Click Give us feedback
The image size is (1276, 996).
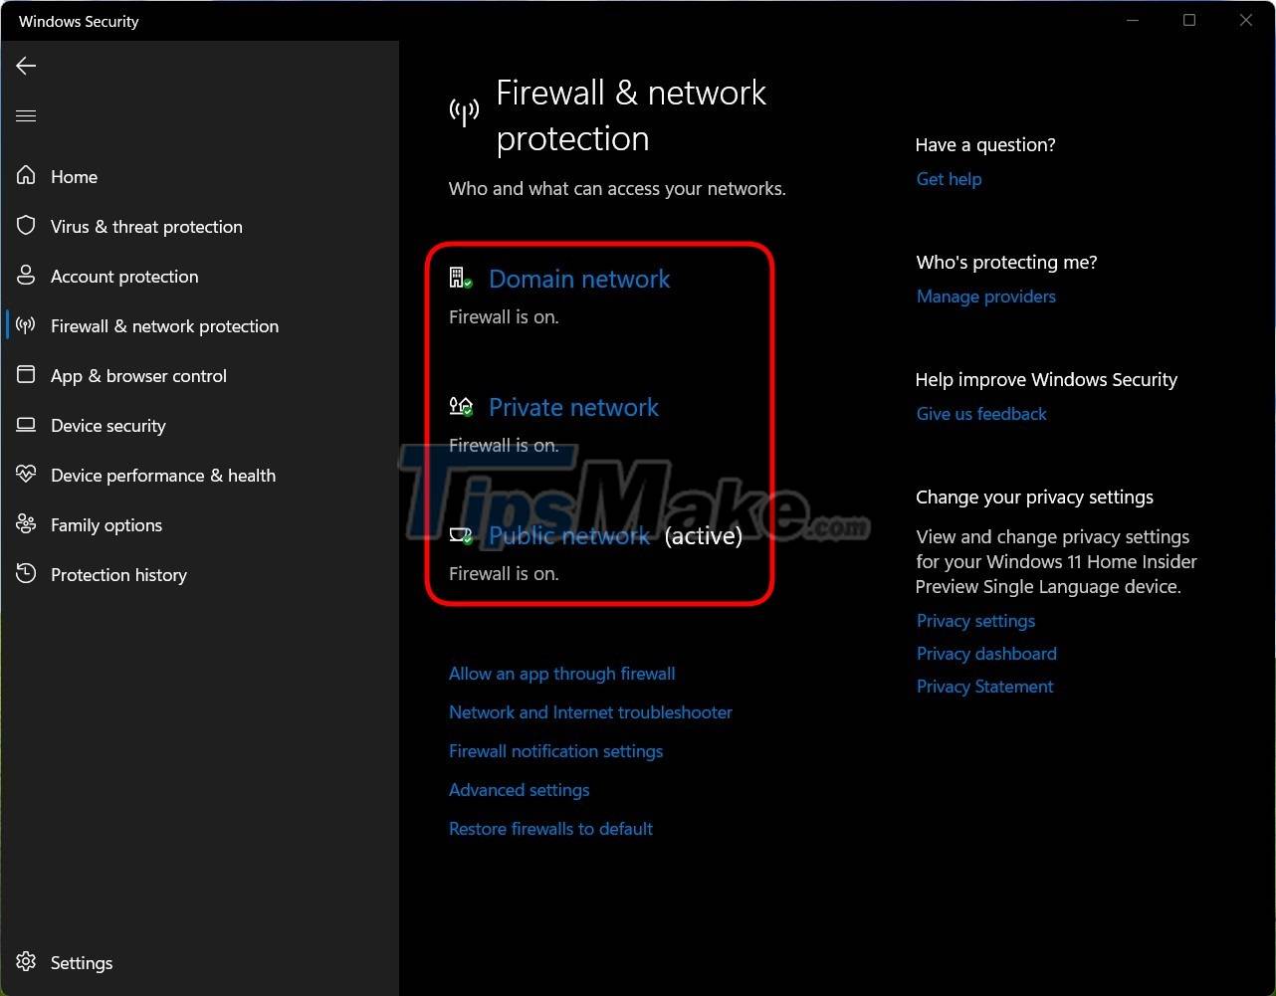coord(980,413)
